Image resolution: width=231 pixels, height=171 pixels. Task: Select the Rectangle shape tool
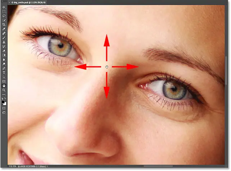4,81
